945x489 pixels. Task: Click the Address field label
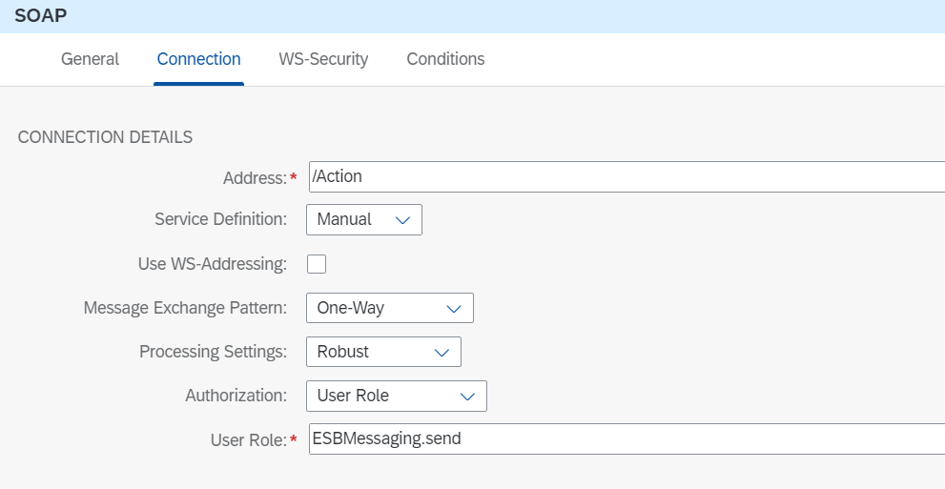[255, 178]
